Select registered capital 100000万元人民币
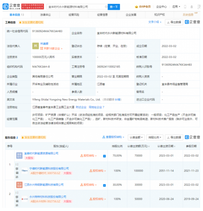 [43, 57]
